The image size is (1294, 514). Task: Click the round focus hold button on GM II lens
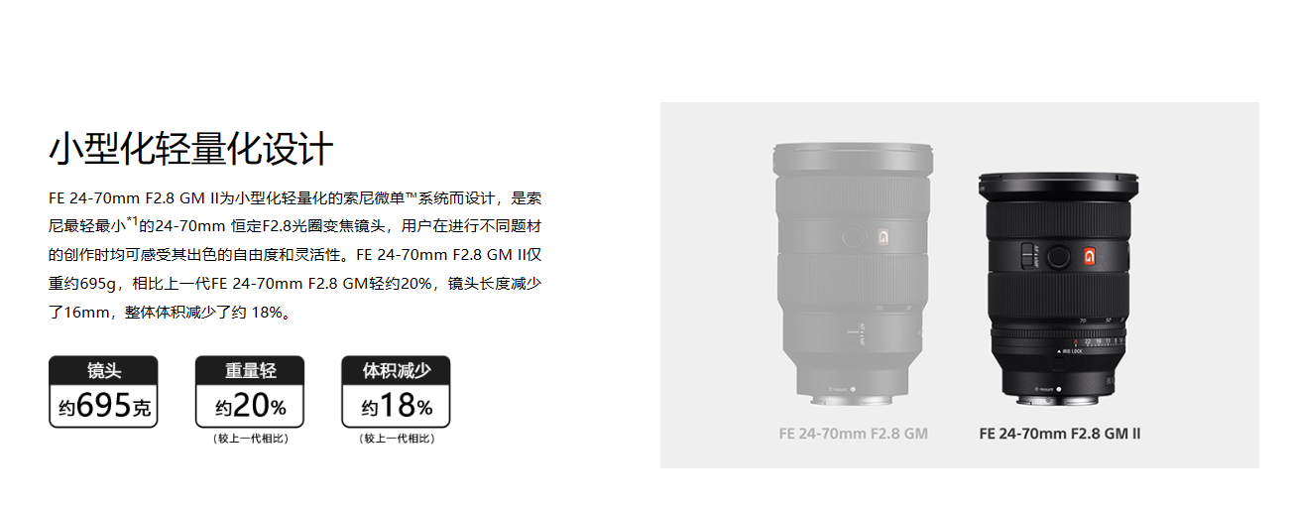pyautogui.click(x=1057, y=255)
